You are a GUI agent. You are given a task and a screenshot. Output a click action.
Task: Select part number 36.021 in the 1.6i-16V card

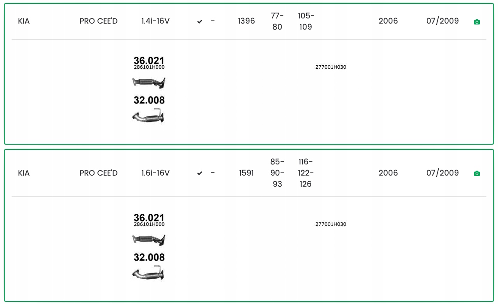point(149,218)
